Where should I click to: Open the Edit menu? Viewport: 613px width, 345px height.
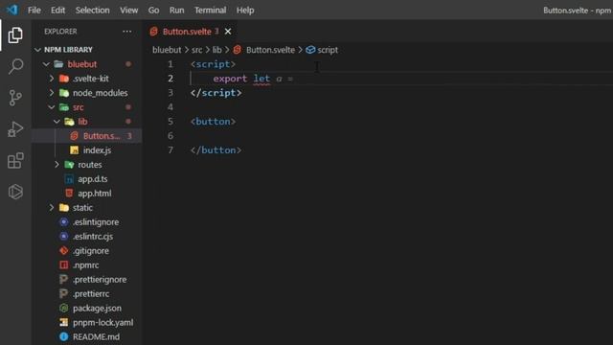[57, 11]
